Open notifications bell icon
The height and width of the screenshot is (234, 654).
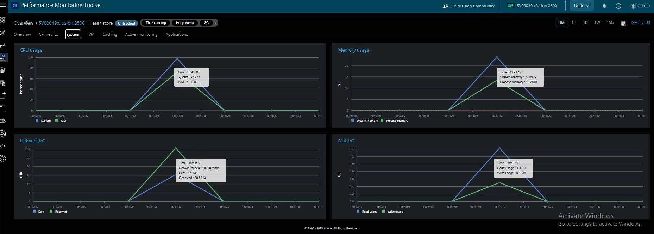tap(604, 6)
